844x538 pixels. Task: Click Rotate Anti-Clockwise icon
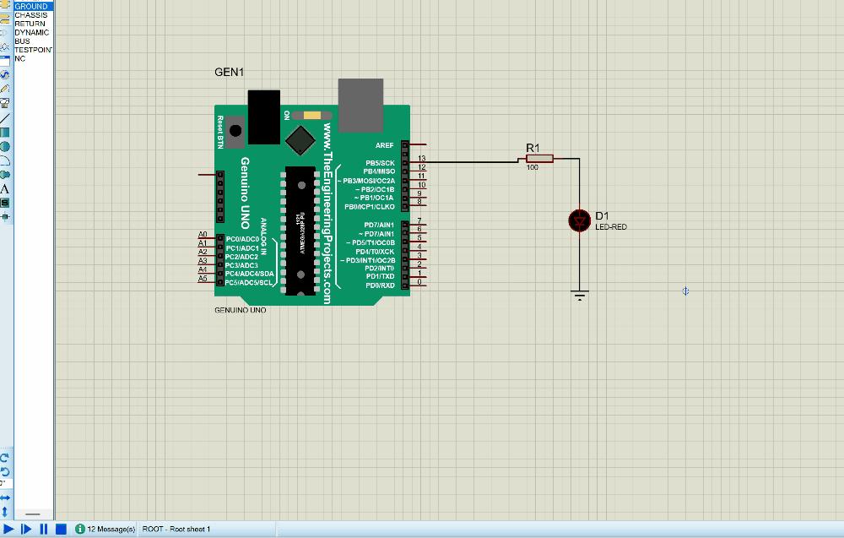click(5, 471)
